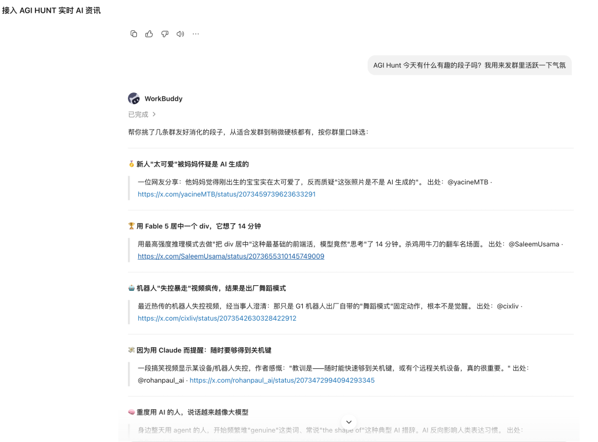Open the SaleemUsama status link
598x442 pixels.
tap(231, 256)
